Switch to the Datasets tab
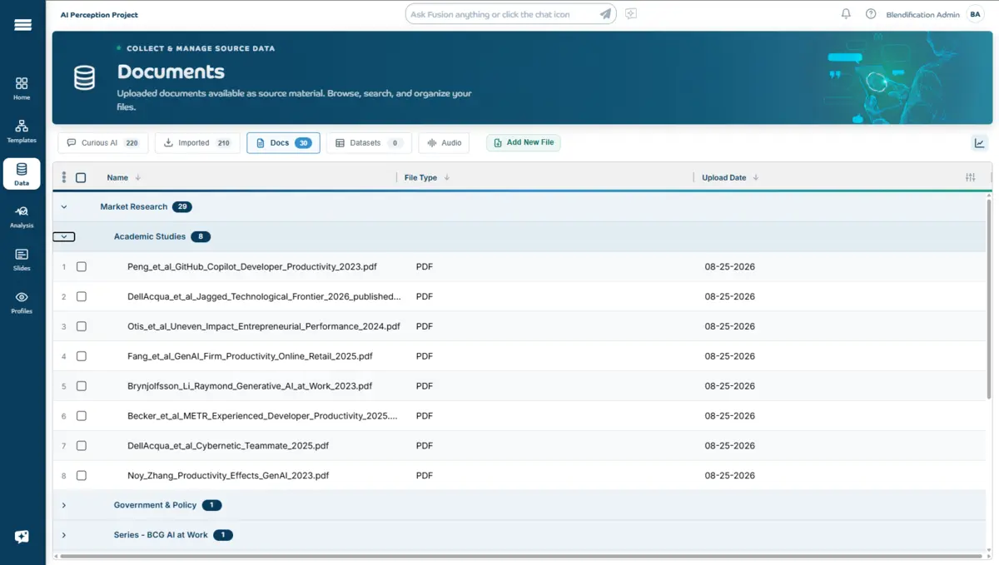The image size is (999, 565). point(369,143)
